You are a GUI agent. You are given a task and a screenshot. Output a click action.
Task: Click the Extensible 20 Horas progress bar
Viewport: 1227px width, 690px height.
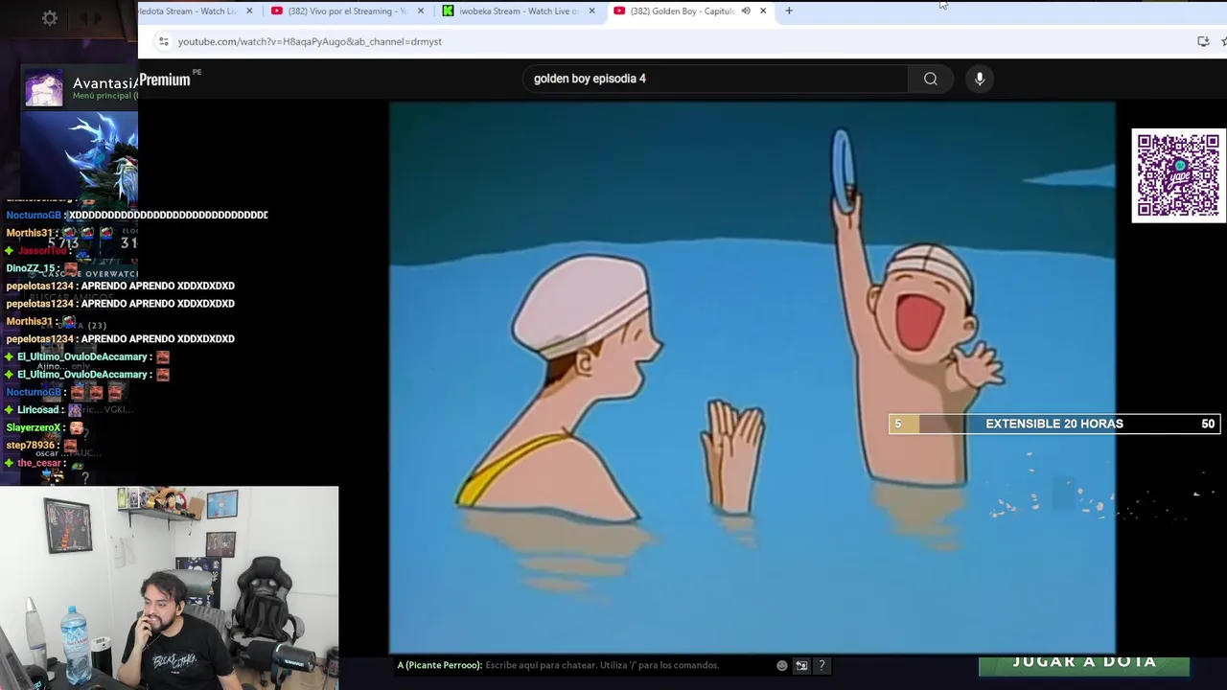[x=1054, y=424]
